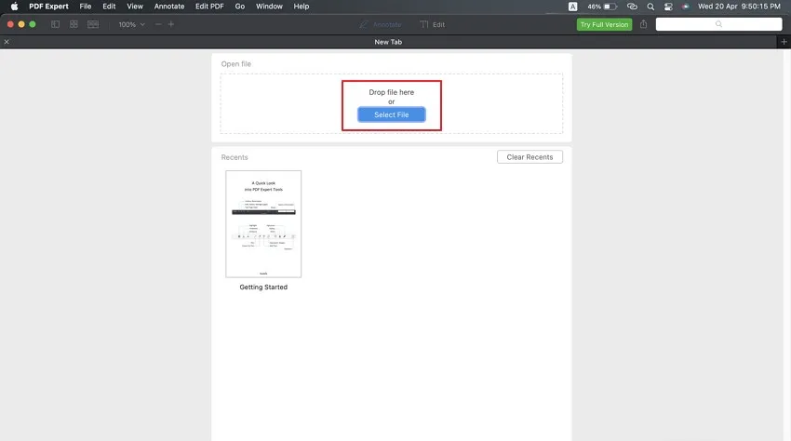This screenshot has width=791, height=441.
Task: Switch to two-page split view icon
Action: [x=93, y=24]
